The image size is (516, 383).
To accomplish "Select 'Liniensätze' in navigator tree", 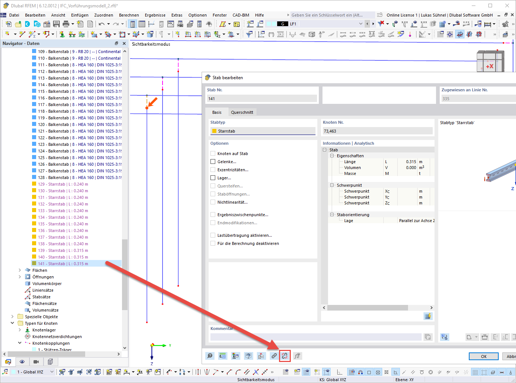I will pyautogui.click(x=43, y=290).
